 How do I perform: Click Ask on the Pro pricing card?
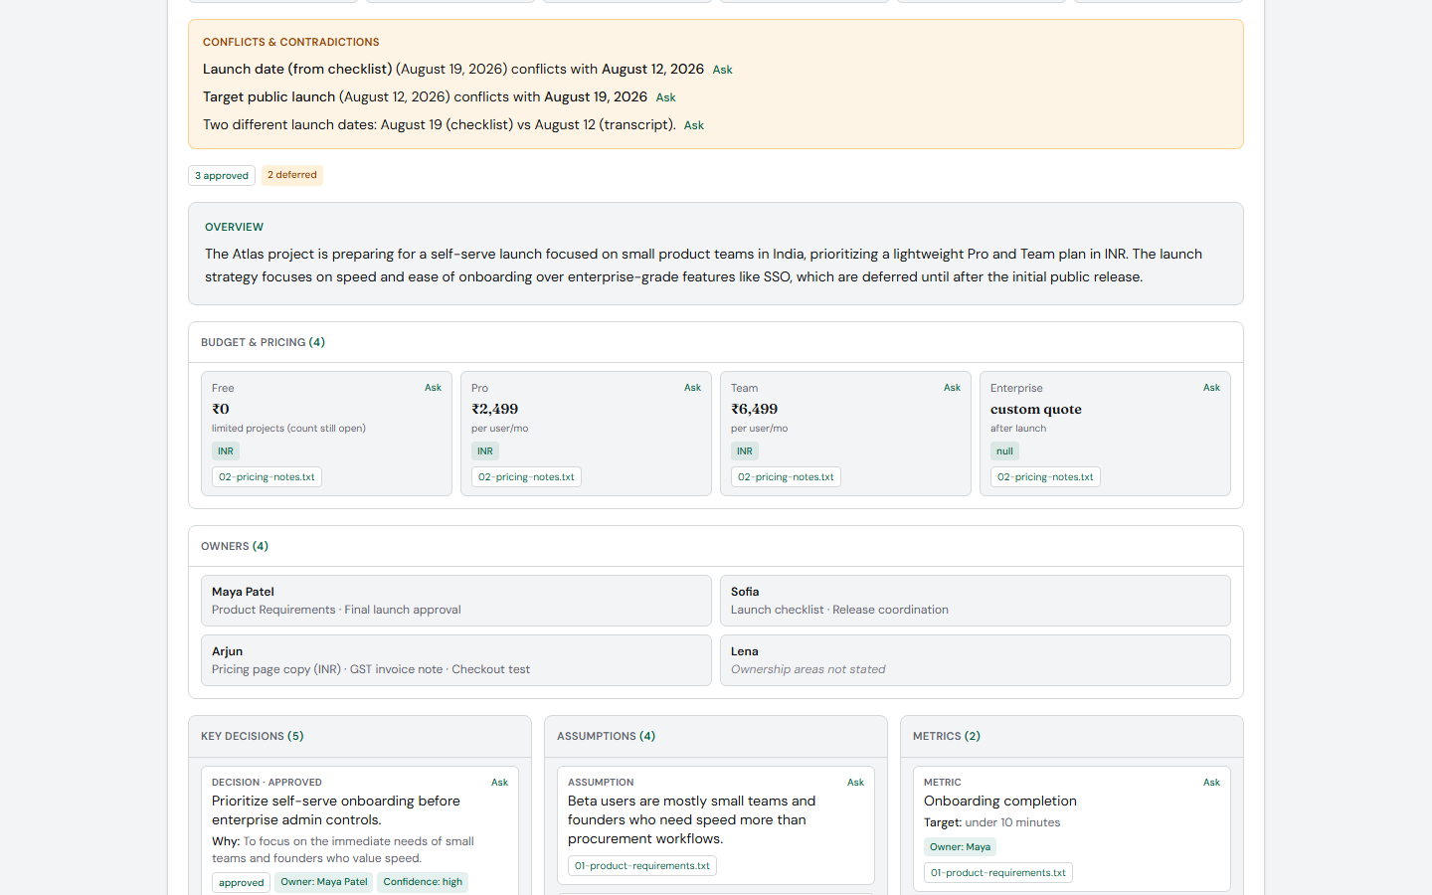click(692, 388)
